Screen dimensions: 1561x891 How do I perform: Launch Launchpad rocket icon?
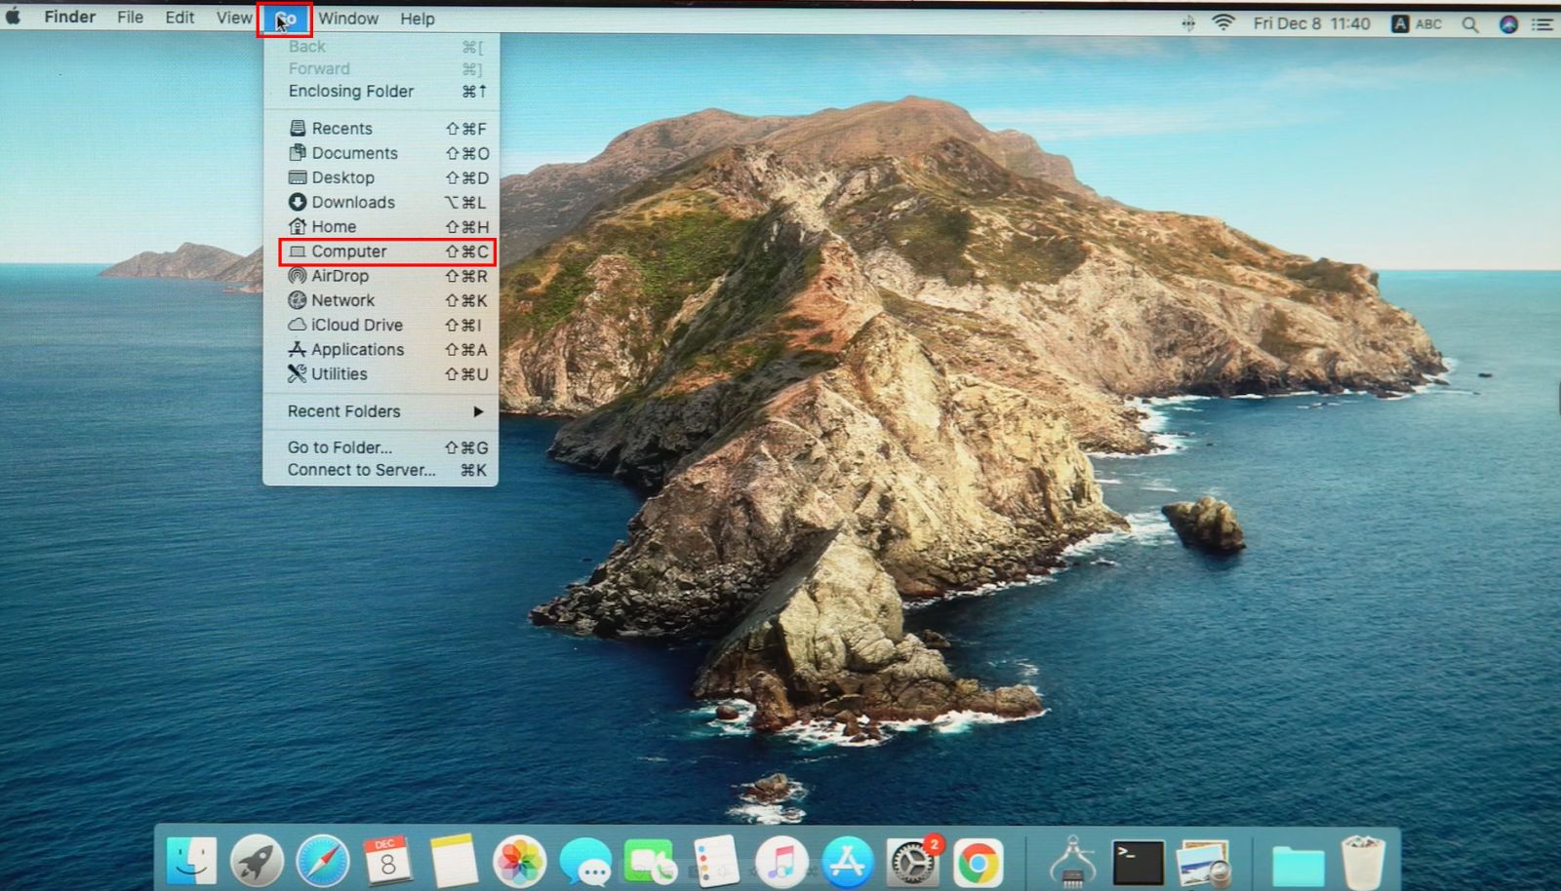[257, 862]
